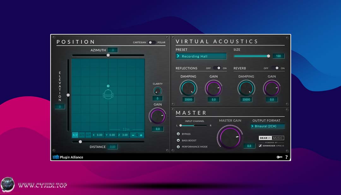
Task: Select the listener head icon in grid
Action: [x=108, y=94]
